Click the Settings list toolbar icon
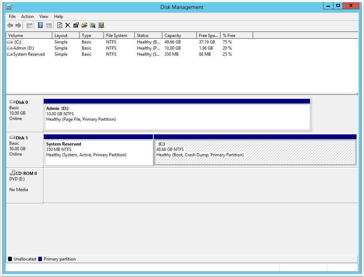The width and height of the screenshot is (364, 277). [101, 26]
